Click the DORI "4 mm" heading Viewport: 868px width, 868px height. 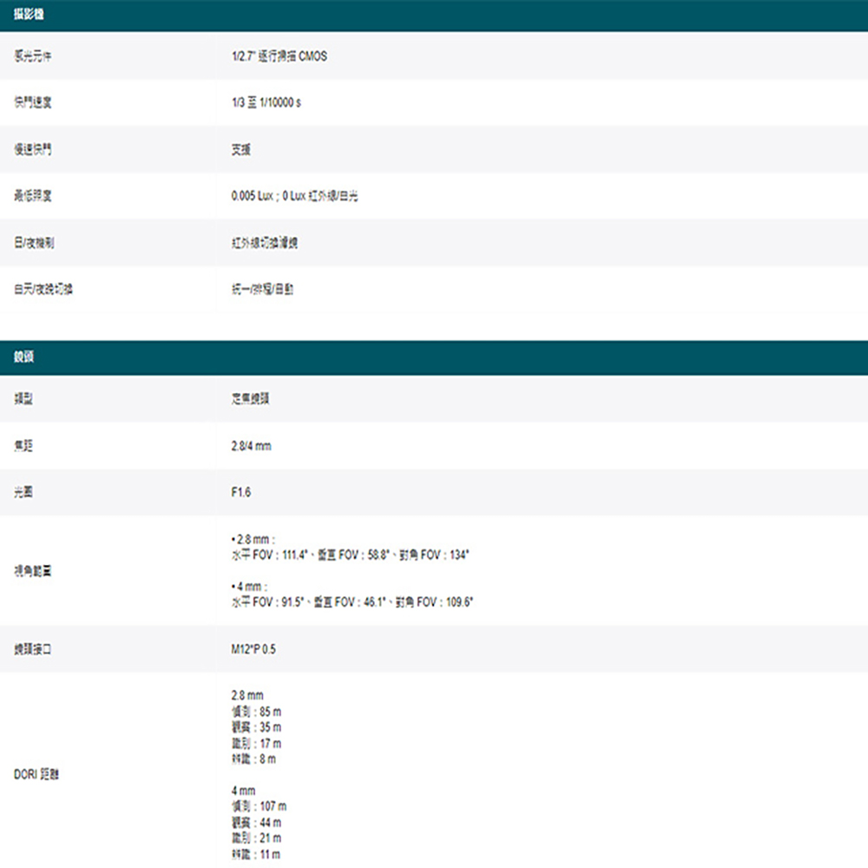243,791
